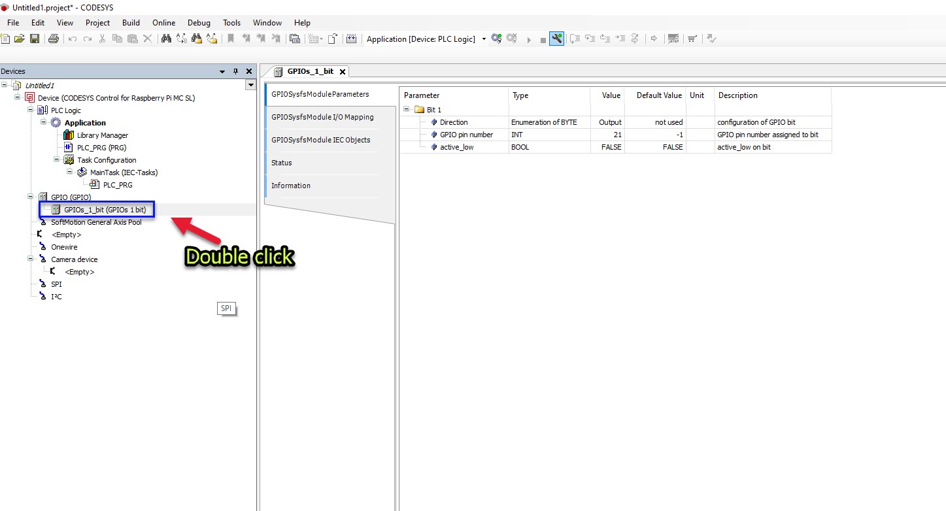Click the Save project icon
The height and width of the screenshot is (511, 946).
coord(35,39)
